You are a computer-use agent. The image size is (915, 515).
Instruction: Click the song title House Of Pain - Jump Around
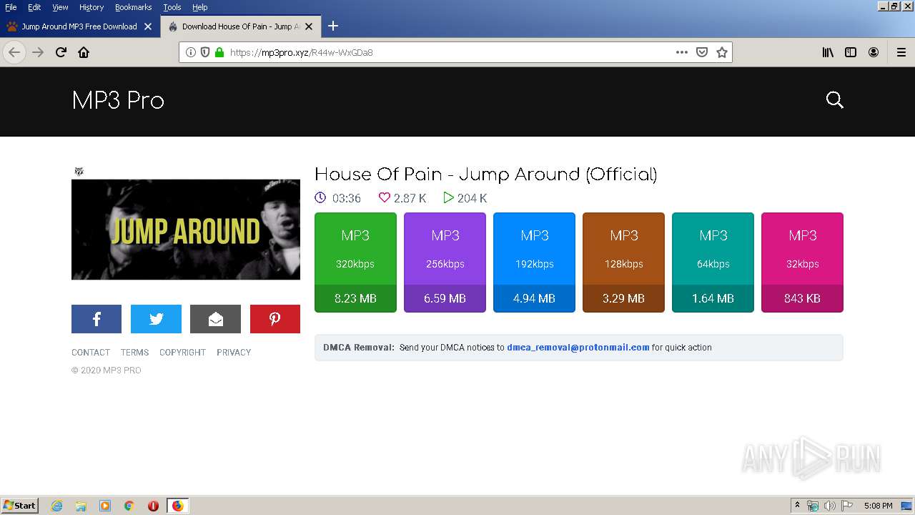click(485, 175)
